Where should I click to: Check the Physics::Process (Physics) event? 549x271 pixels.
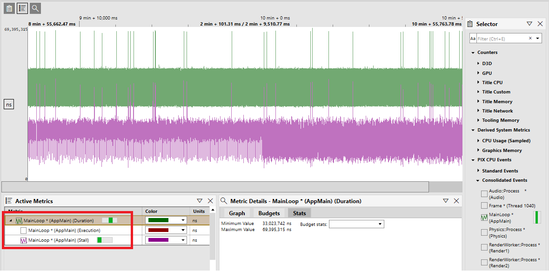(484, 232)
